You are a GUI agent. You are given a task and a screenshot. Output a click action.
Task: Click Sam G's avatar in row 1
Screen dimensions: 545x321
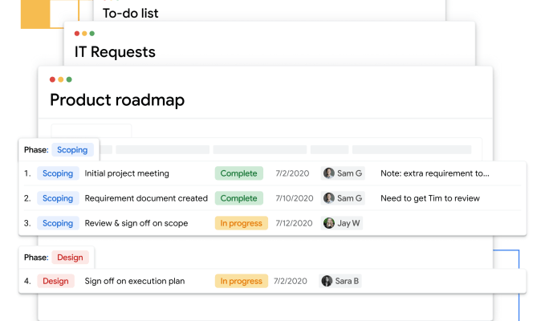point(329,173)
